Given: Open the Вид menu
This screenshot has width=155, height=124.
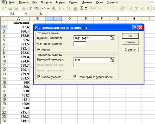Looking at the screenshot, I should click(35, 2).
